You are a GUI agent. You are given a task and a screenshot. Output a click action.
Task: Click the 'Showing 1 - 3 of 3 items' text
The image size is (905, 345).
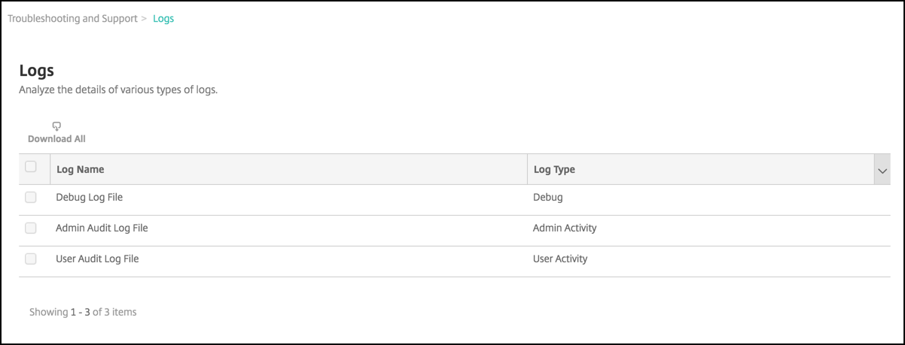(83, 312)
